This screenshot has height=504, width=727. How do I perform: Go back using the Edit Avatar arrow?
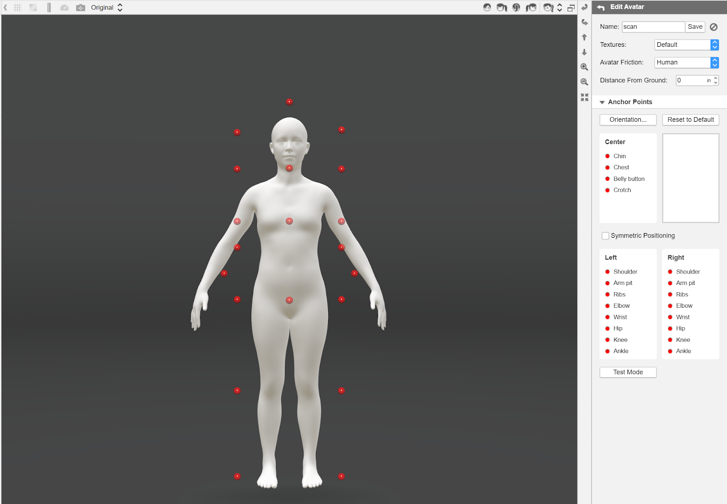point(601,7)
